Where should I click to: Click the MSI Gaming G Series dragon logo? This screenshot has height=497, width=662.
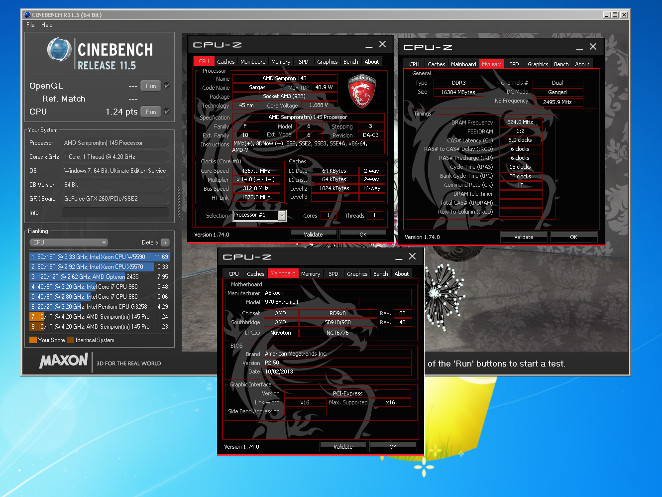click(362, 91)
